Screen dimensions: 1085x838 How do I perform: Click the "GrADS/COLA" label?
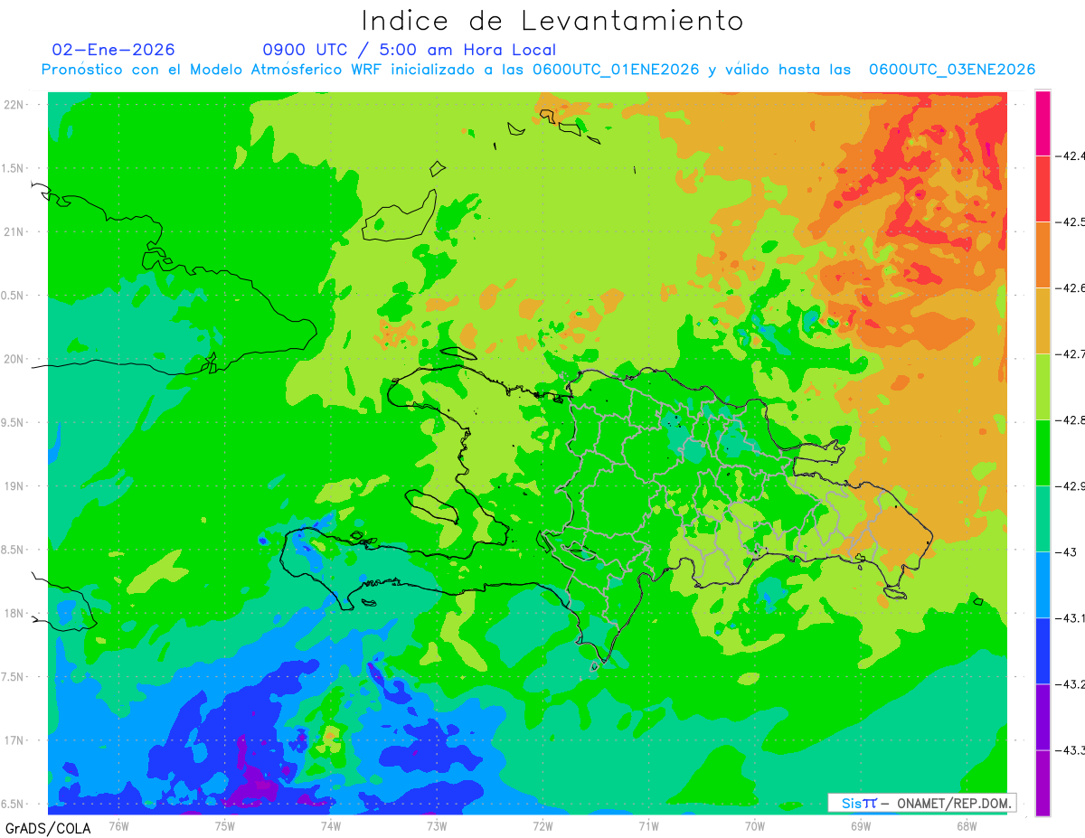coord(48,828)
